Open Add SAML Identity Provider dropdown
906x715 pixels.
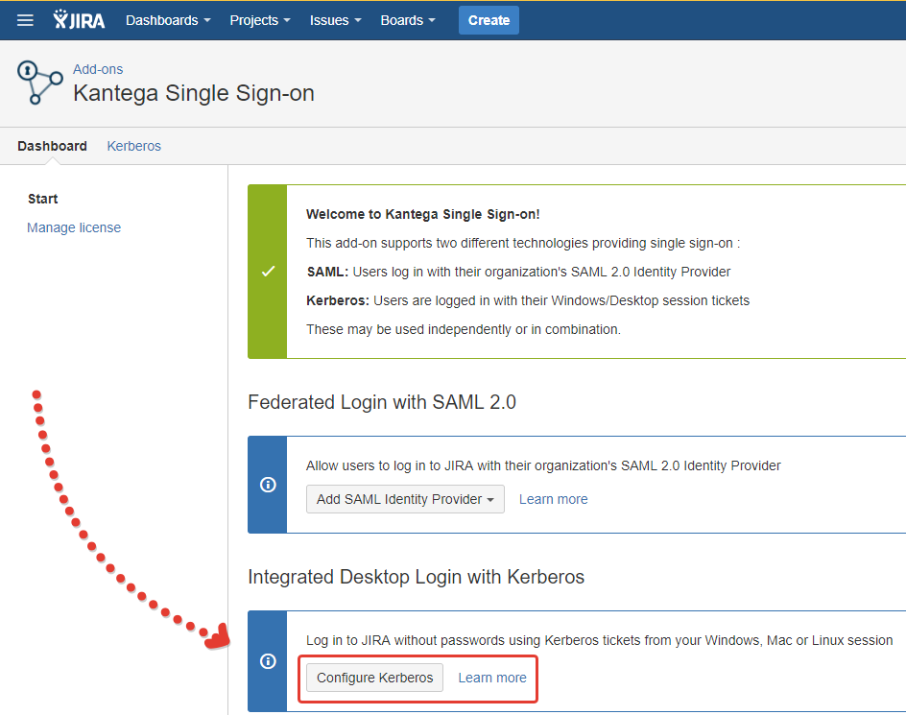(x=405, y=499)
